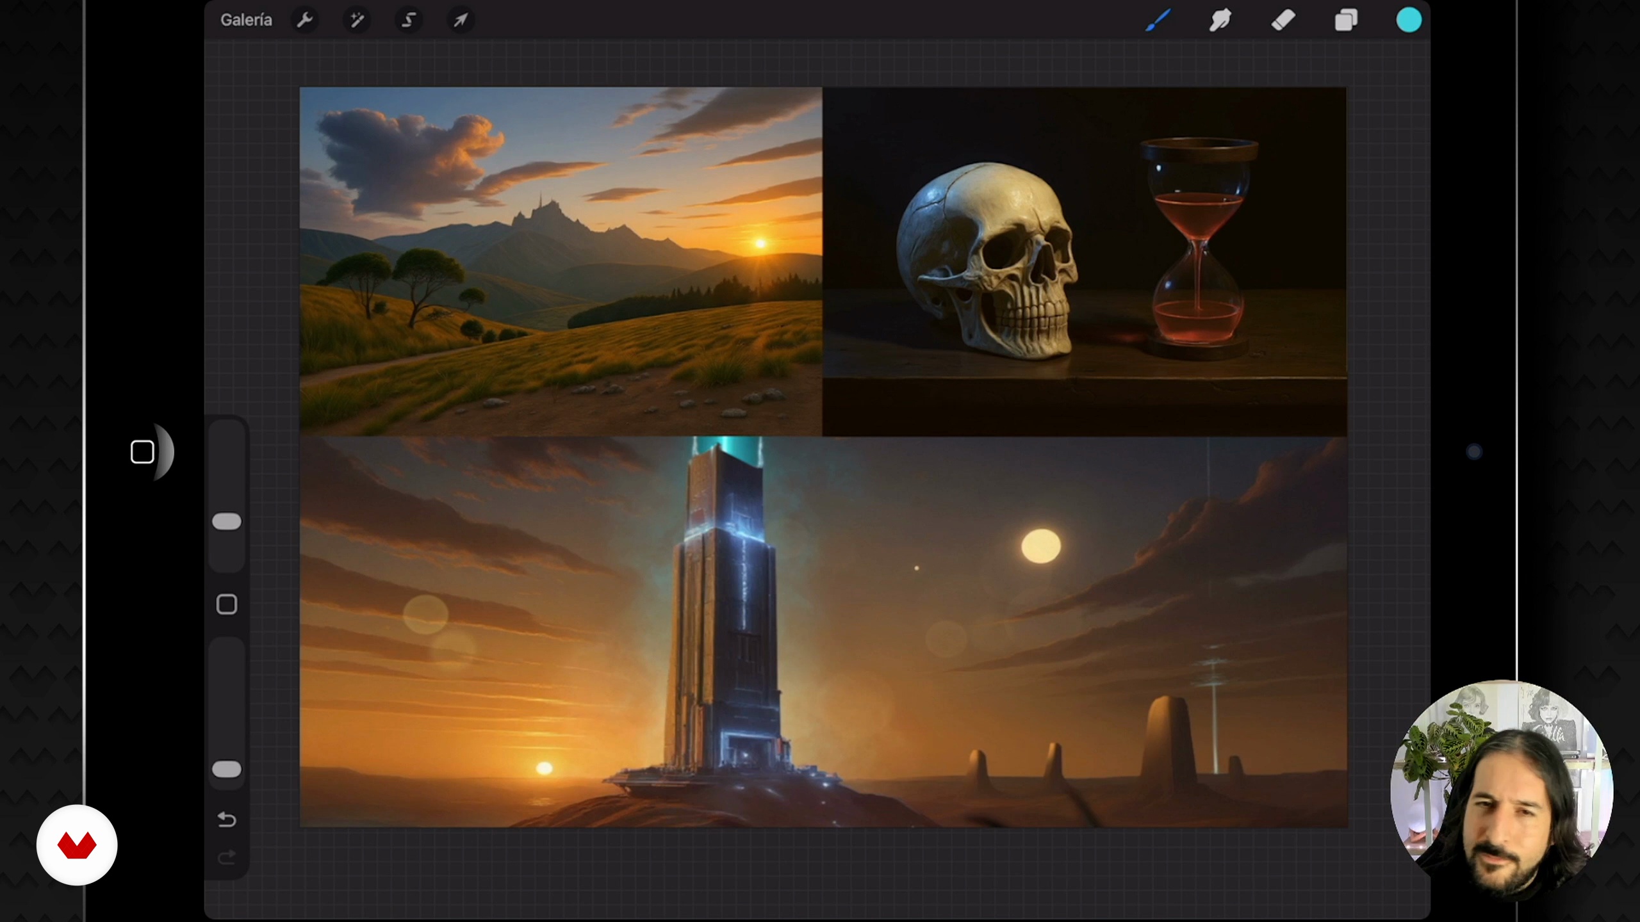The image size is (1640, 922).
Task: Click the red logo badge
Action: tap(77, 845)
